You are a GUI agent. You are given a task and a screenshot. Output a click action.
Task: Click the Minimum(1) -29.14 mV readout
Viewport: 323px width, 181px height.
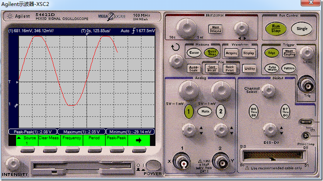click(x=130, y=132)
